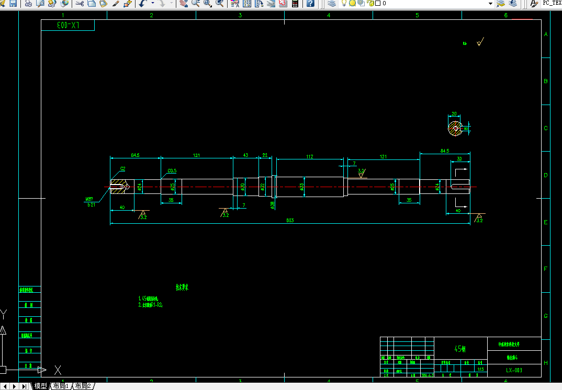Open the Tool Palettes window icon
The image size is (562, 390).
(x=259, y=3)
